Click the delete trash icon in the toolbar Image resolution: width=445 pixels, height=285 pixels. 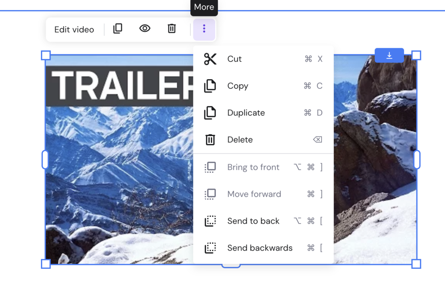(172, 28)
